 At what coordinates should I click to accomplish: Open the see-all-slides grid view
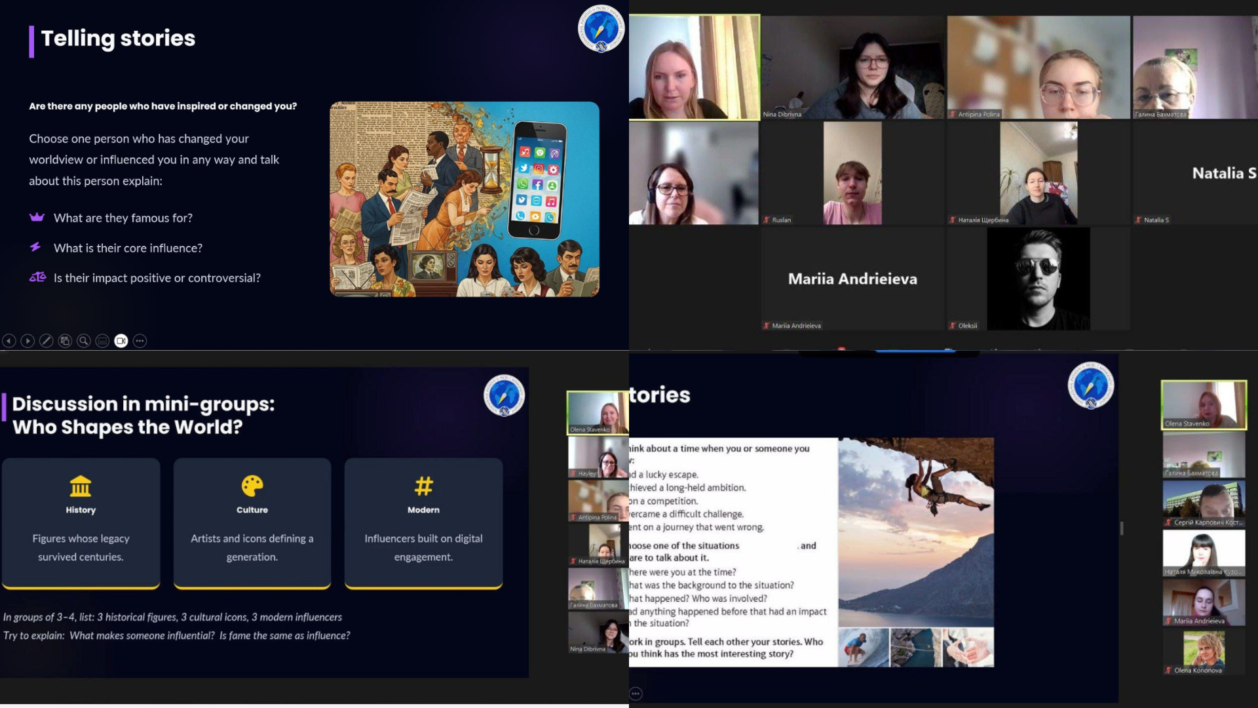65,341
